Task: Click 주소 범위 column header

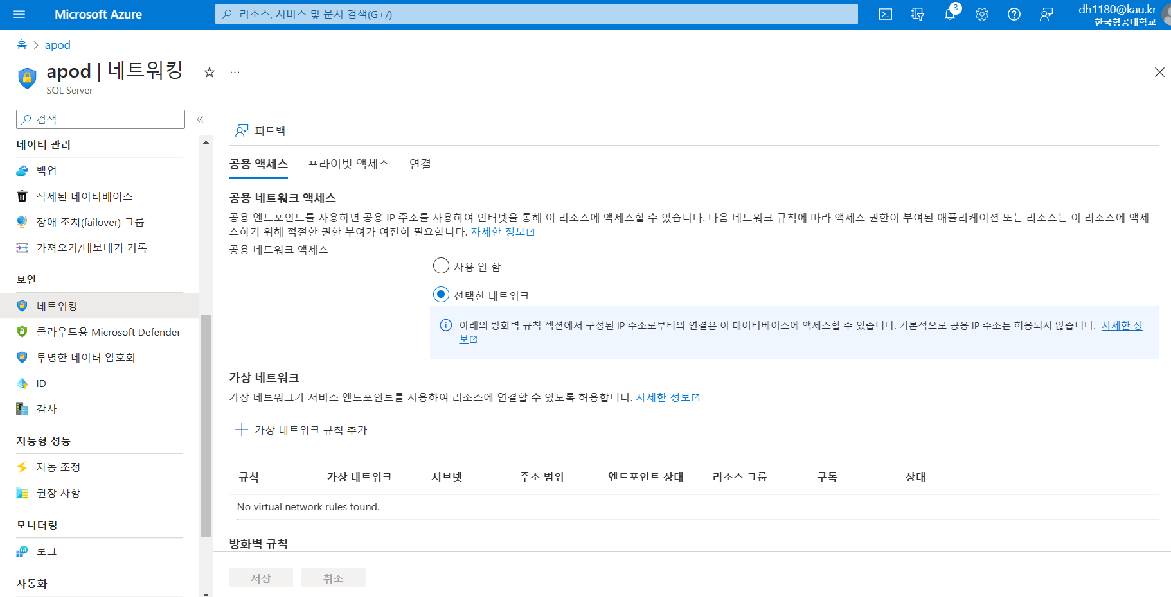Action: pyautogui.click(x=542, y=477)
